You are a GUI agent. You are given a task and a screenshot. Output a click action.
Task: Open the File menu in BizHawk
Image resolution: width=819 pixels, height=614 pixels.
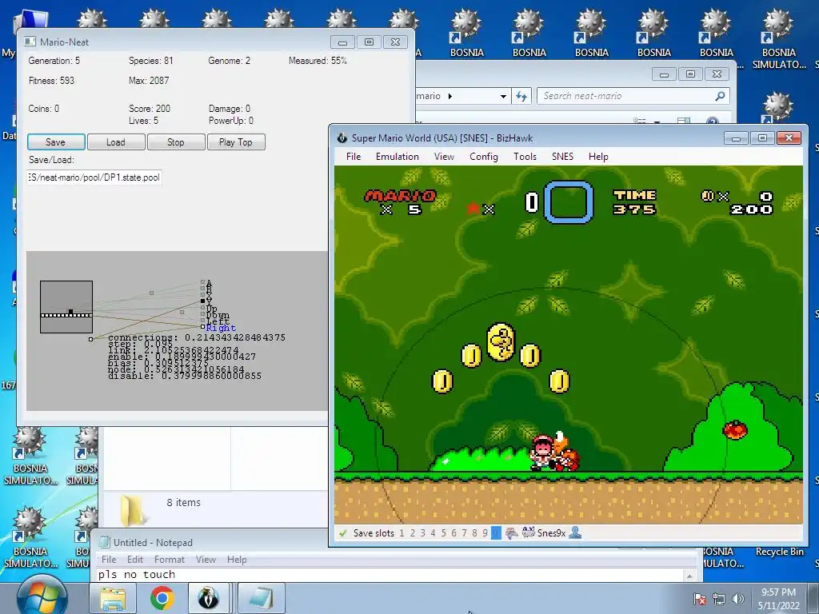[x=353, y=157]
